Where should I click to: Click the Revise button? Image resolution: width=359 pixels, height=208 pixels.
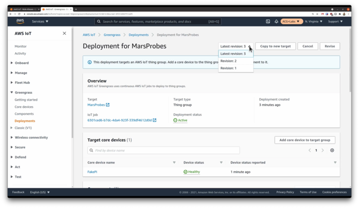click(330, 47)
